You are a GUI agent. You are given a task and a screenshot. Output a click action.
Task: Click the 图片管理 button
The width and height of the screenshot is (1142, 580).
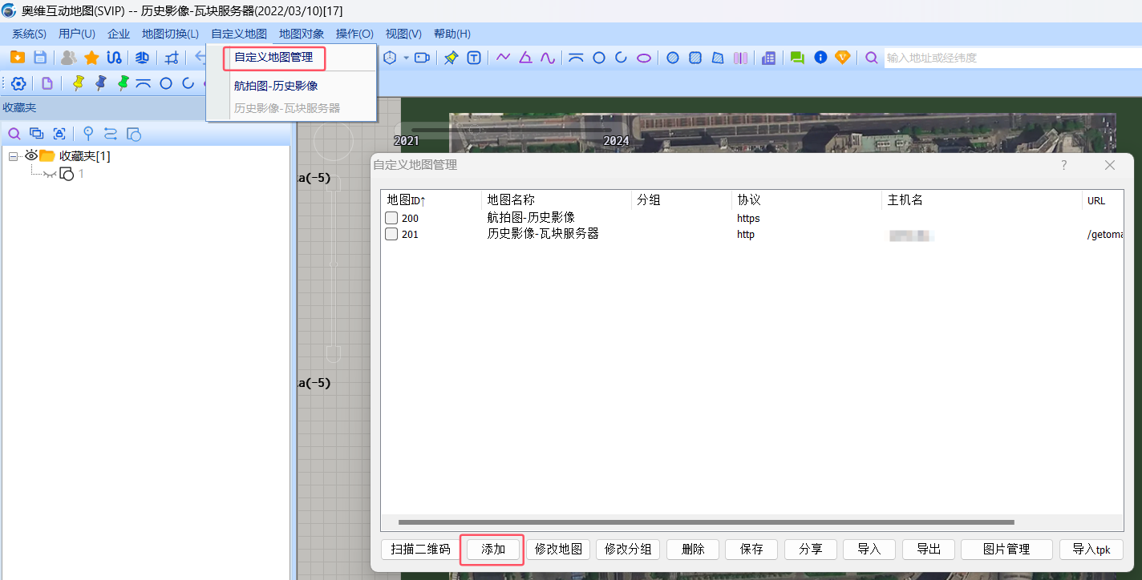tap(1006, 549)
